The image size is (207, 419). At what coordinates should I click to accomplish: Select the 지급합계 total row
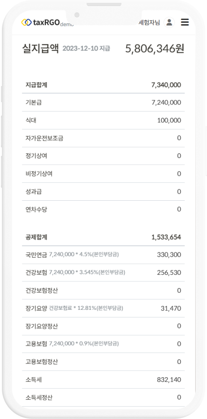point(103,85)
